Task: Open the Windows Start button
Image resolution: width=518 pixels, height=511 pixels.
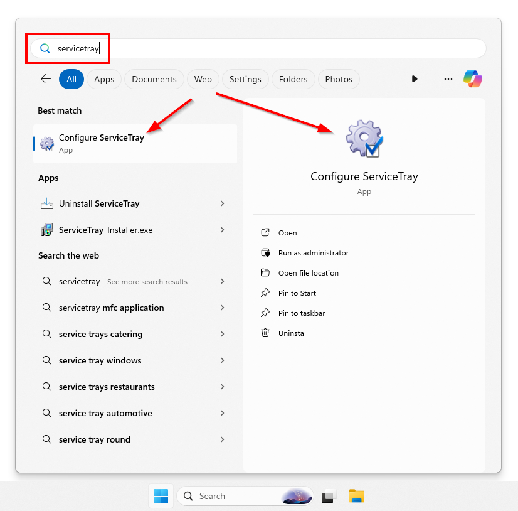Action: (x=161, y=496)
